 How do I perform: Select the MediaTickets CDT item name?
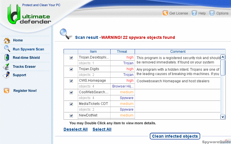coord(93,104)
